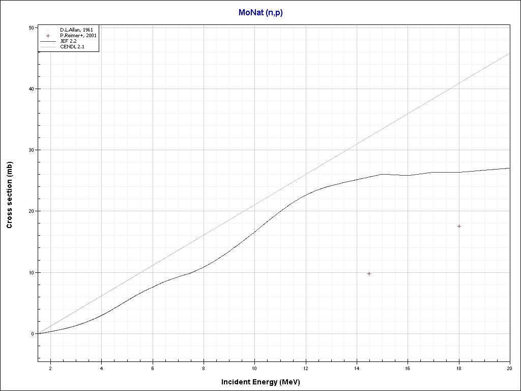521x391 pixels.
Task: Click the gray line sample beside CENDL 2.1
Action: click(x=48, y=47)
